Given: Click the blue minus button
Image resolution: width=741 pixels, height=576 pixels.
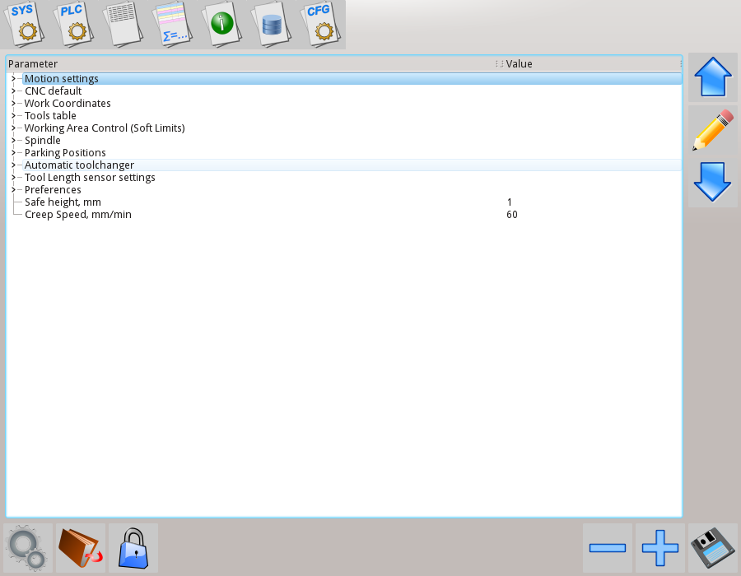Looking at the screenshot, I should coord(608,548).
